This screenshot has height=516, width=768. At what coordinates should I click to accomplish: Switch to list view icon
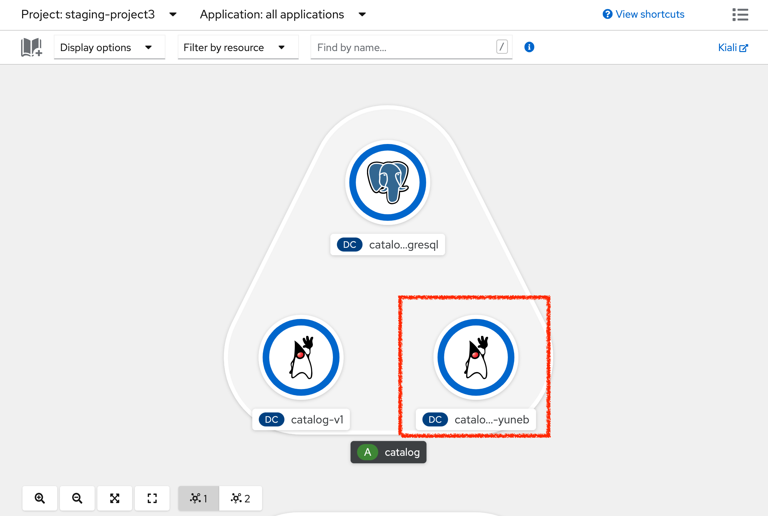click(x=740, y=15)
